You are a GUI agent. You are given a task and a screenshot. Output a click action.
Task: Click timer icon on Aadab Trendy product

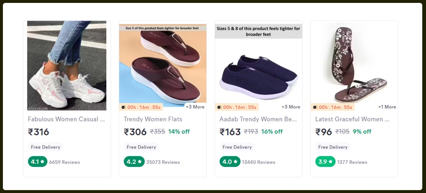pyautogui.click(x=219, y=107)
